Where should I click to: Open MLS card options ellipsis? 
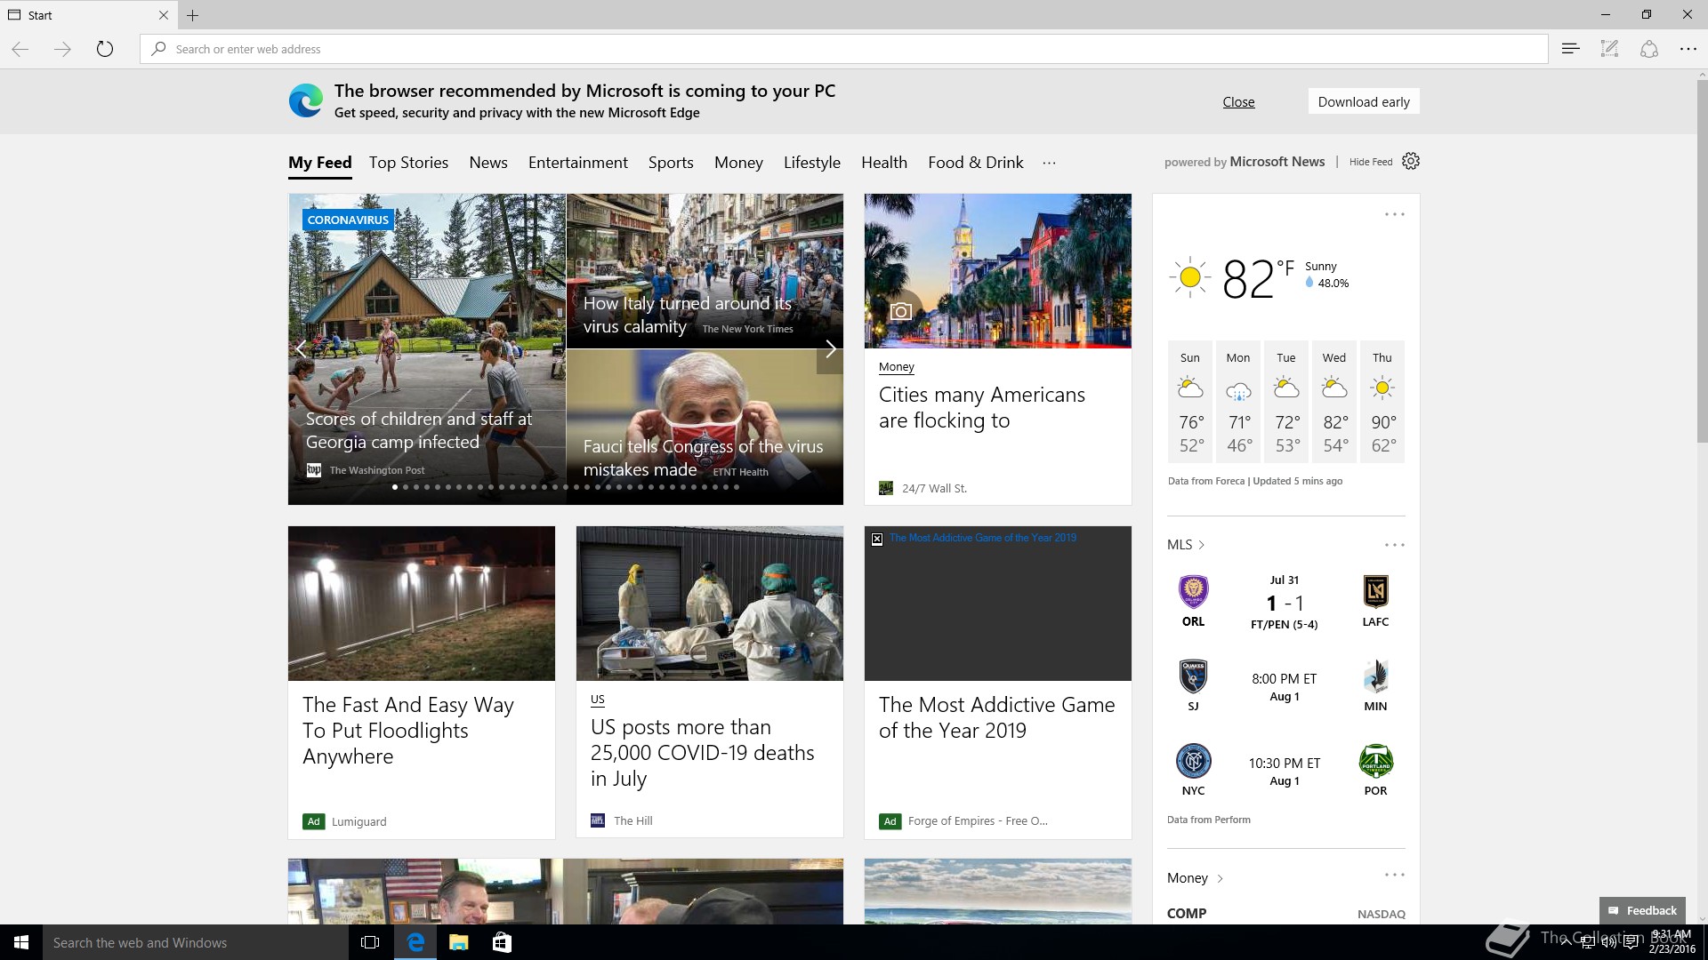coord(1395,545)
